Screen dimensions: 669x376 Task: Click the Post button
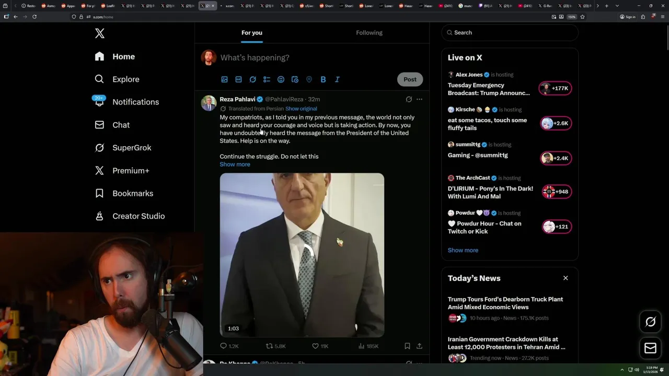pos(410,79)
